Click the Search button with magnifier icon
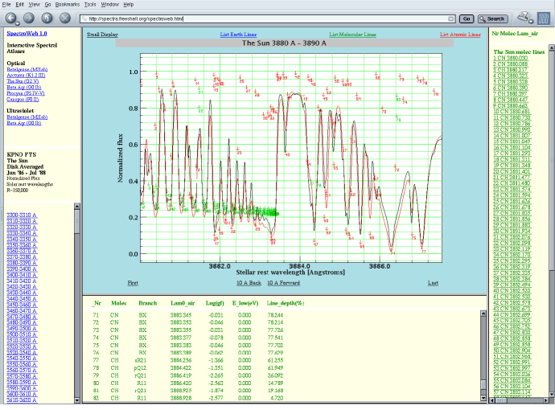The width and height of the screenshot is (555, 410). click(x=491, y=18)
